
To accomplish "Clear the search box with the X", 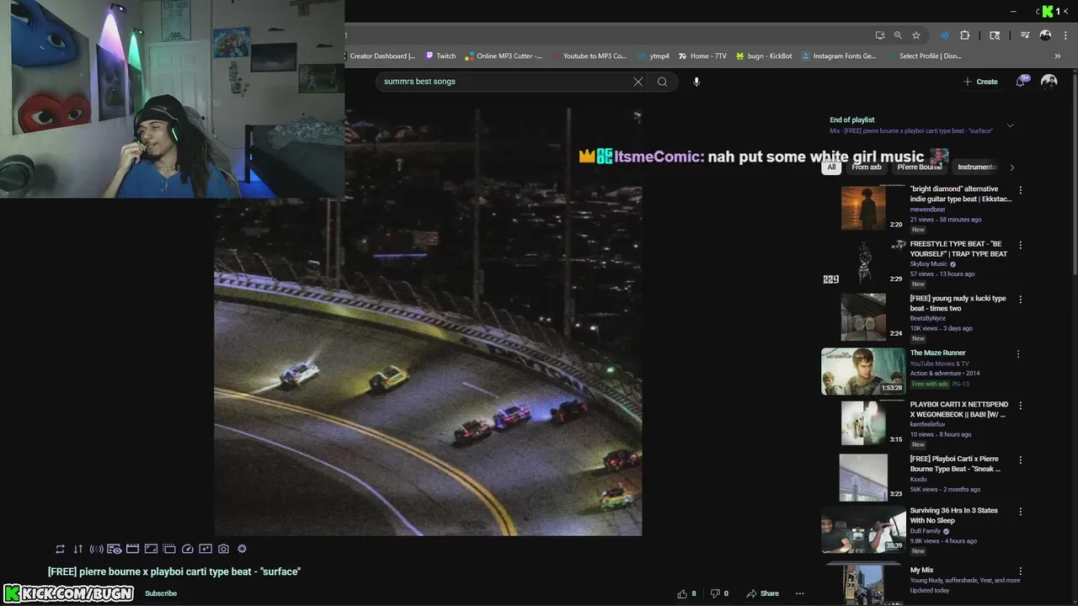I will coord(638,82).
